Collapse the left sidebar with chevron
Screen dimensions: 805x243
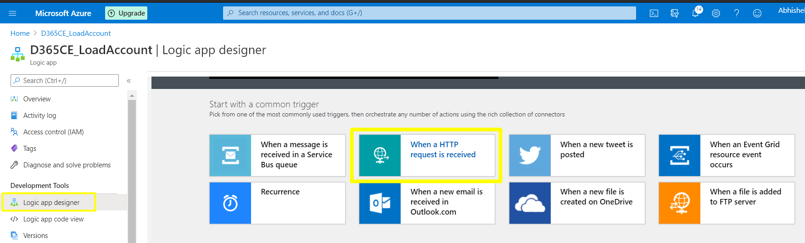129,81
